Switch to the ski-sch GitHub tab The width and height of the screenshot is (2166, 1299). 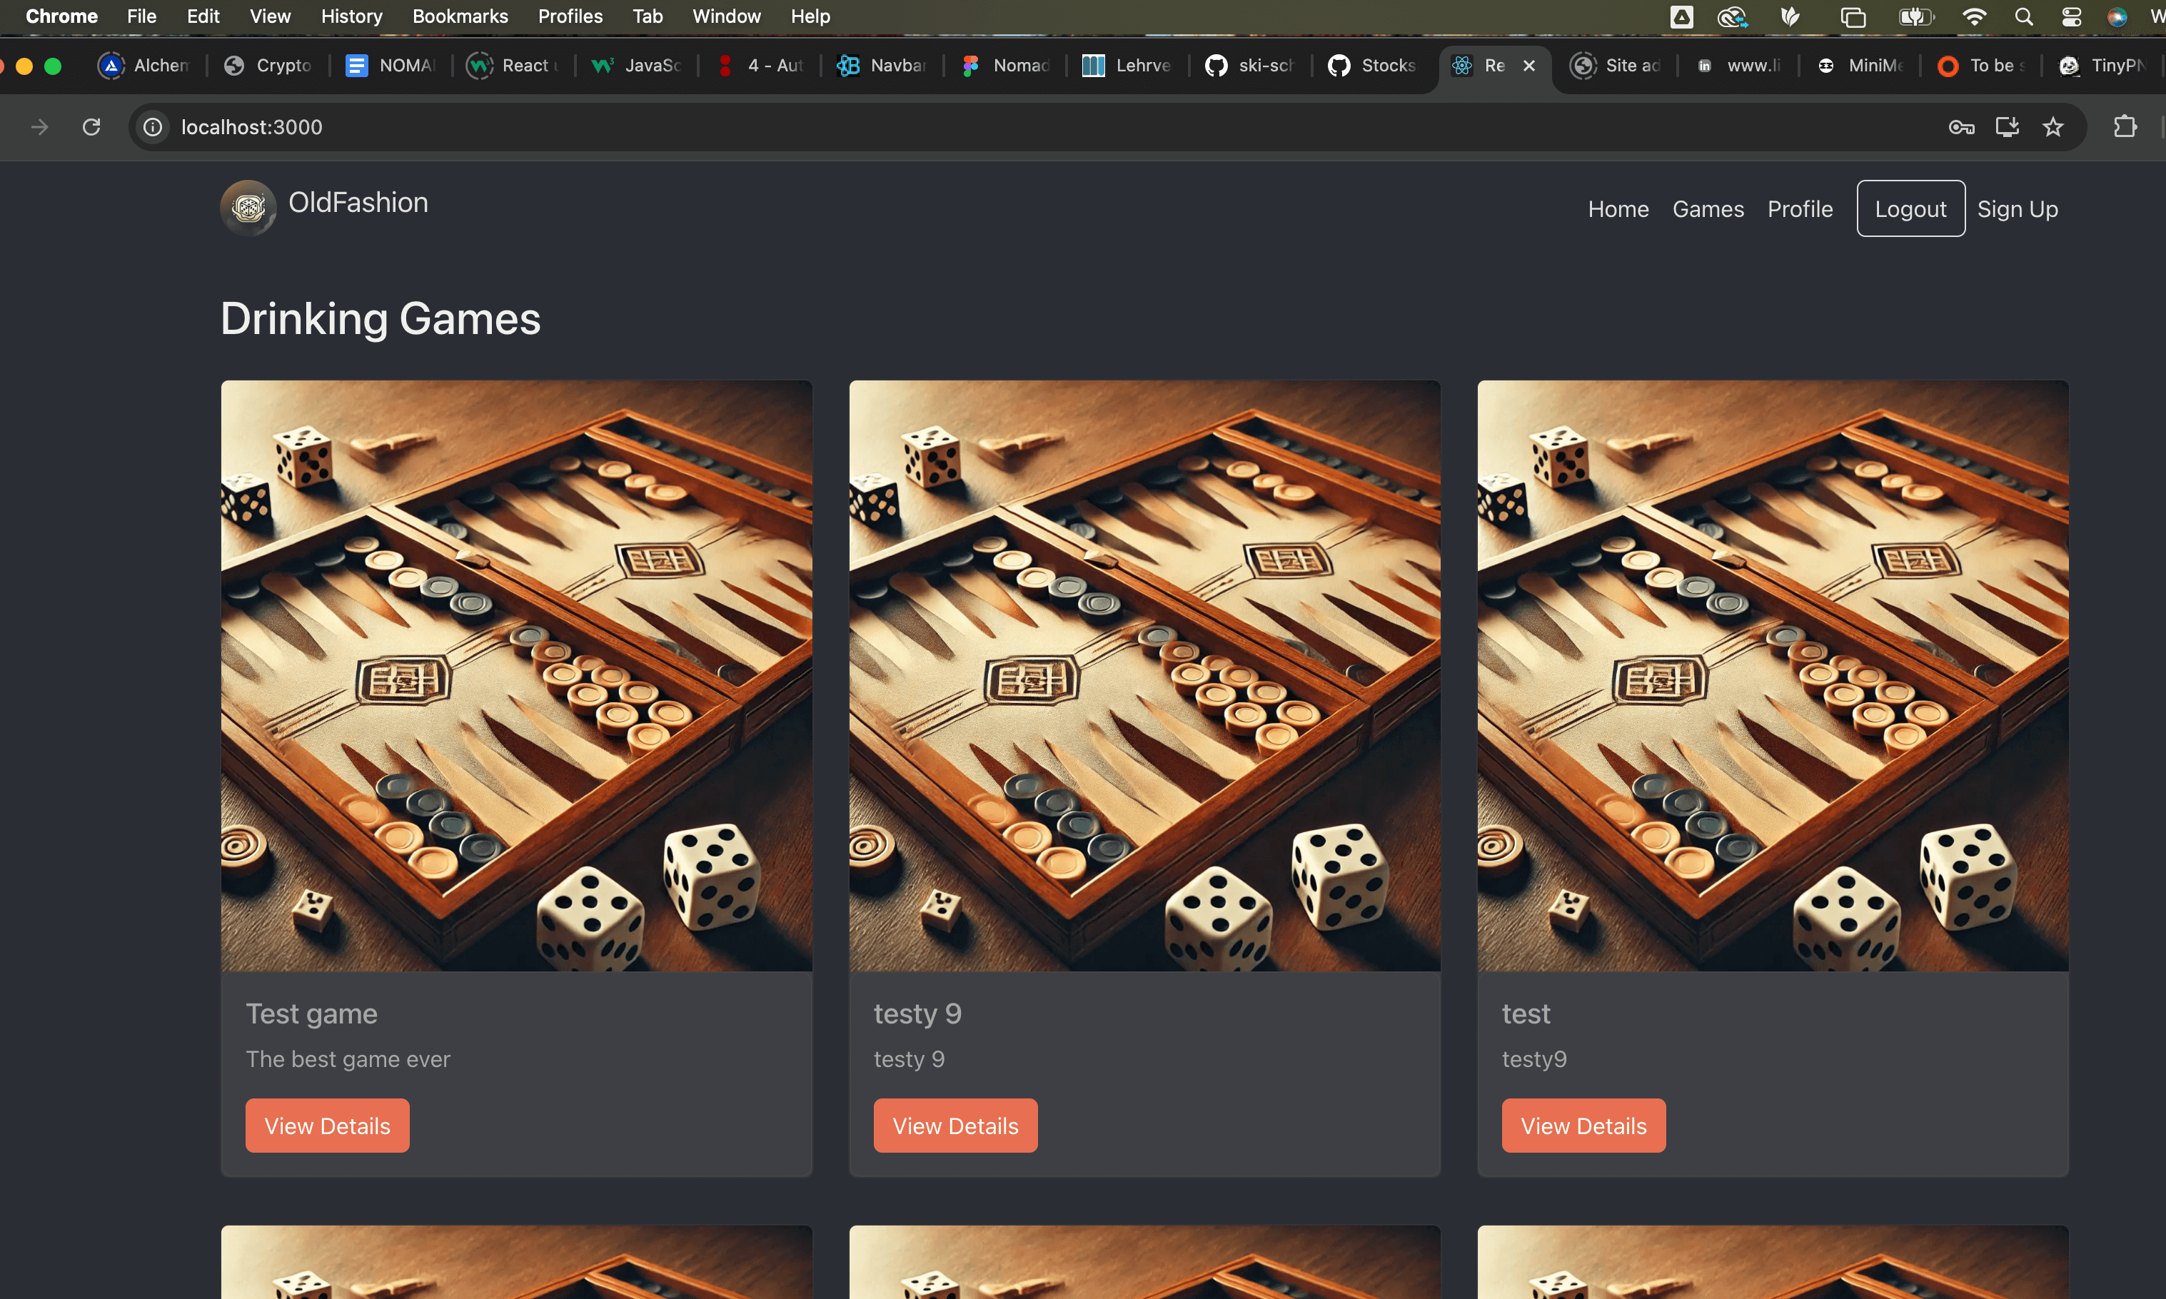coord(1250,66)
